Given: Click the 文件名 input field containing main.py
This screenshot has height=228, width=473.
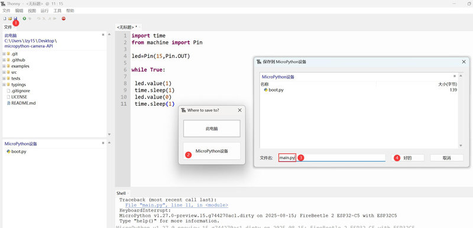Looking at the screenshot, I should click(332, 158).
